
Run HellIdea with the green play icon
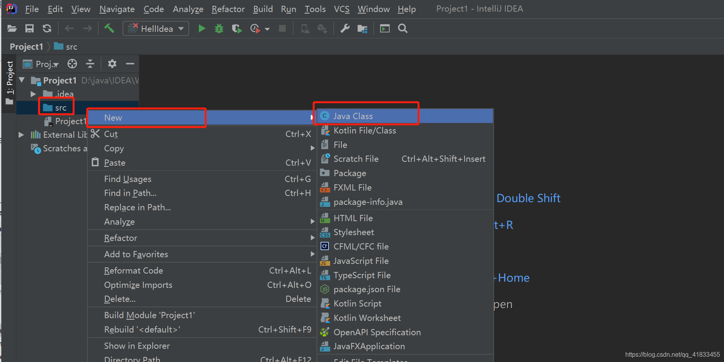(x=202, y=28)
